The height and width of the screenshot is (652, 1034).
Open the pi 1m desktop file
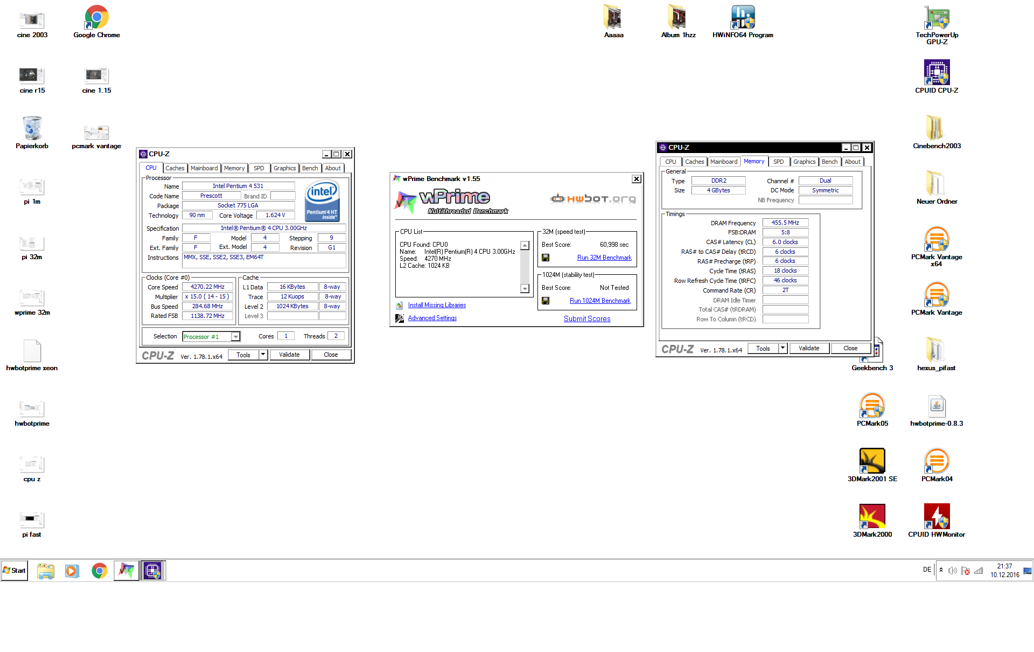pyautogui.click(x=32, y=190)
